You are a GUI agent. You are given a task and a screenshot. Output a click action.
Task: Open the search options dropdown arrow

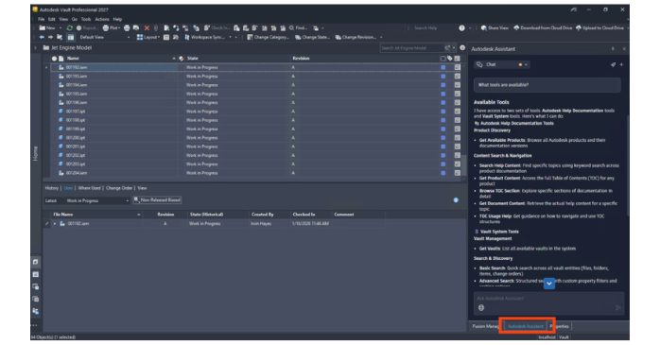click(454, 48)
